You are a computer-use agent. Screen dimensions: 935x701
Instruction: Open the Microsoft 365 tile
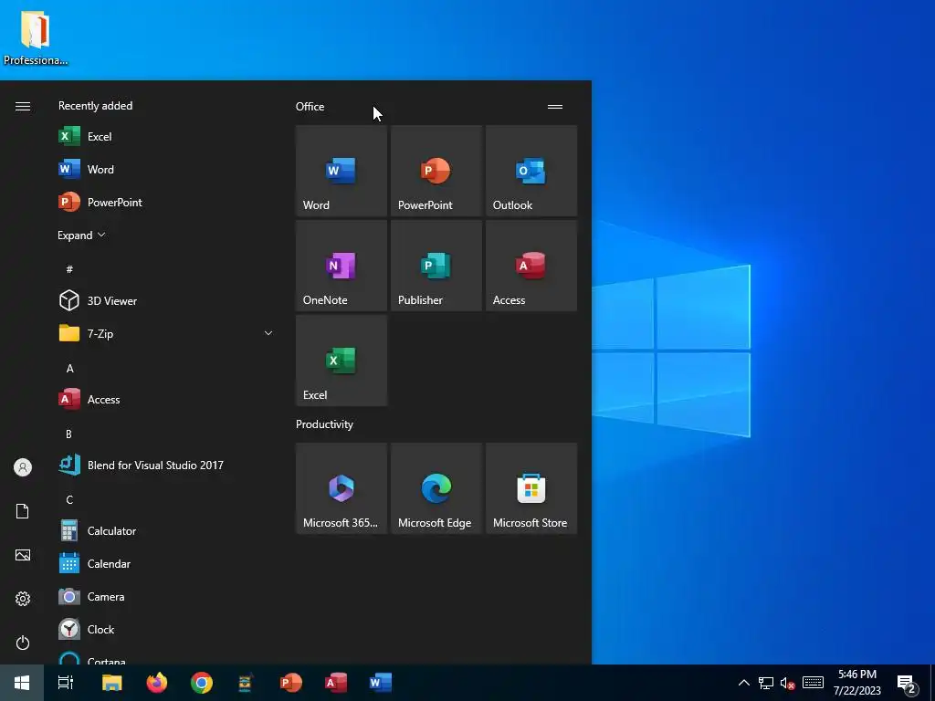pos(341,488)
